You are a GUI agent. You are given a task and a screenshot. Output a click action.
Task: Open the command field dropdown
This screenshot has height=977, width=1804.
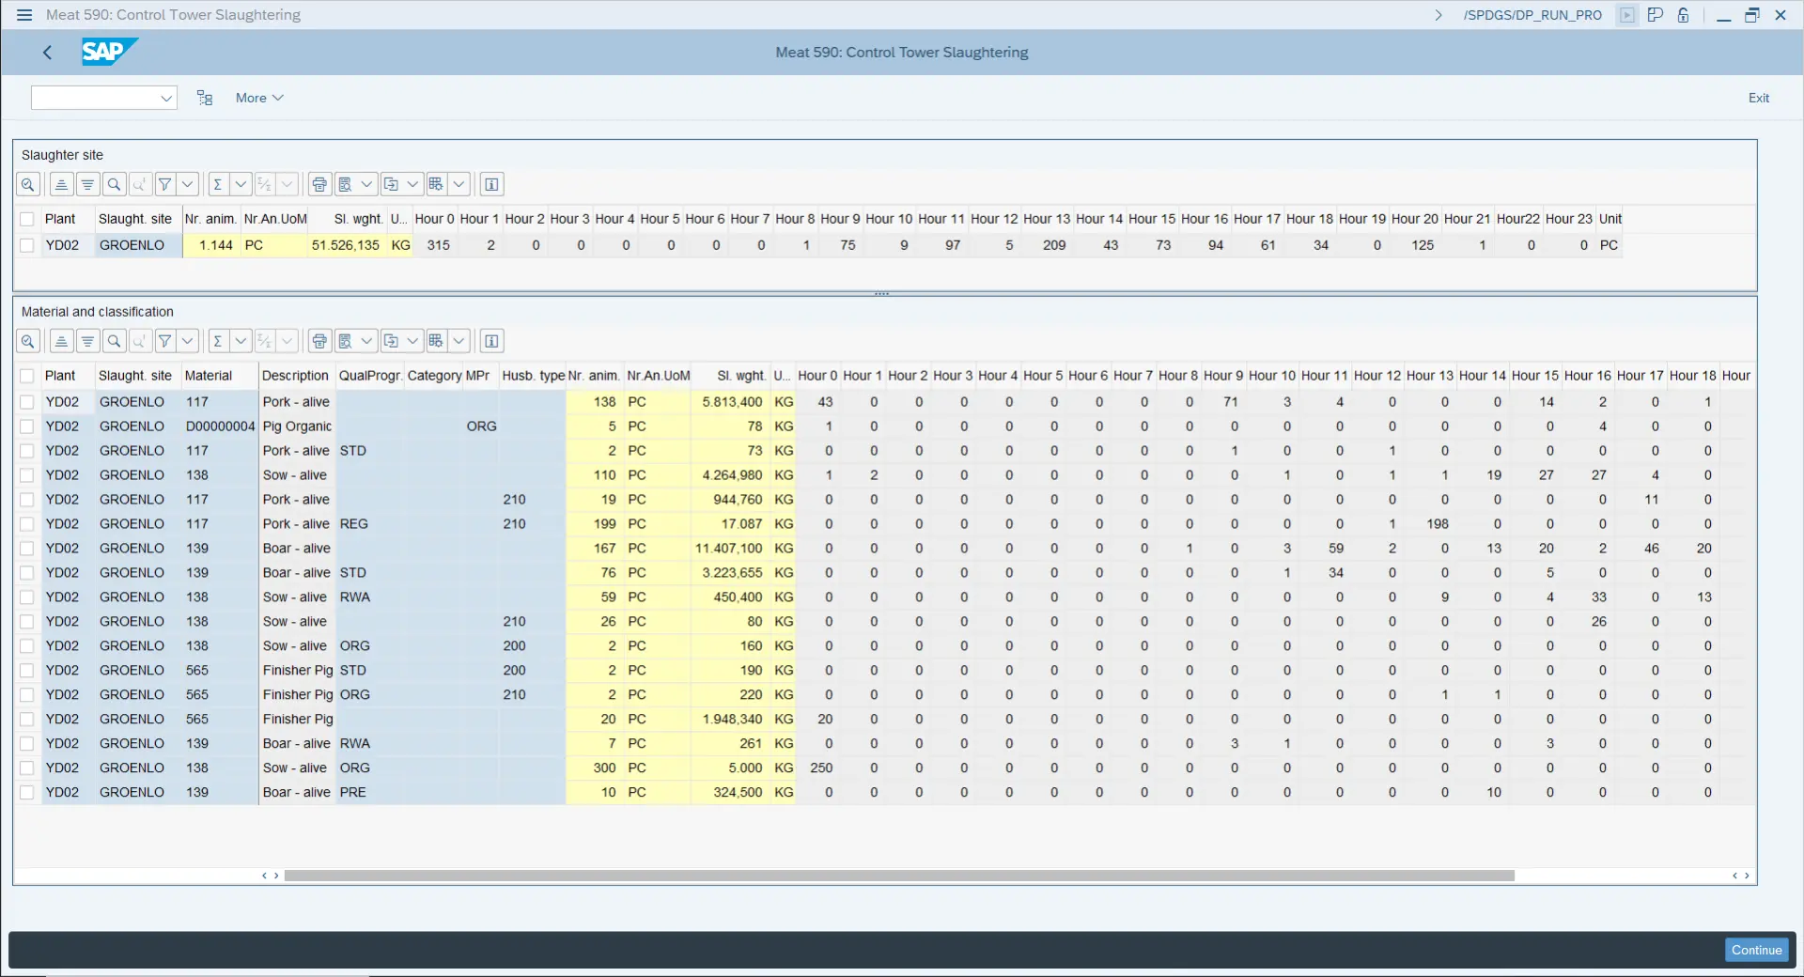166,98
